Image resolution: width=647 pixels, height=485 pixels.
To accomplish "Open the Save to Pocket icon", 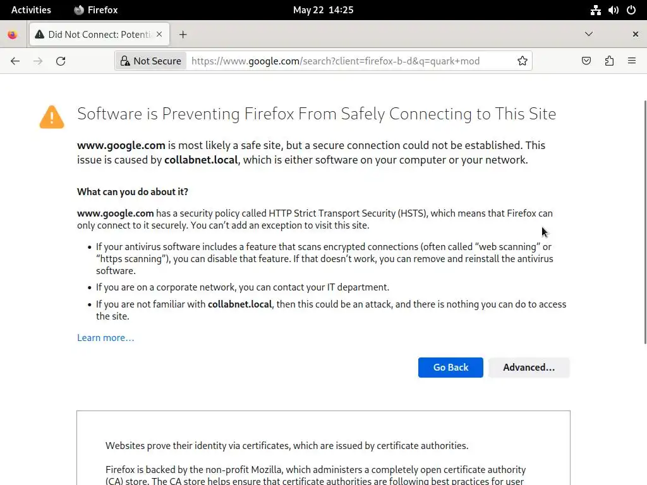I will [x=586, y=61].
